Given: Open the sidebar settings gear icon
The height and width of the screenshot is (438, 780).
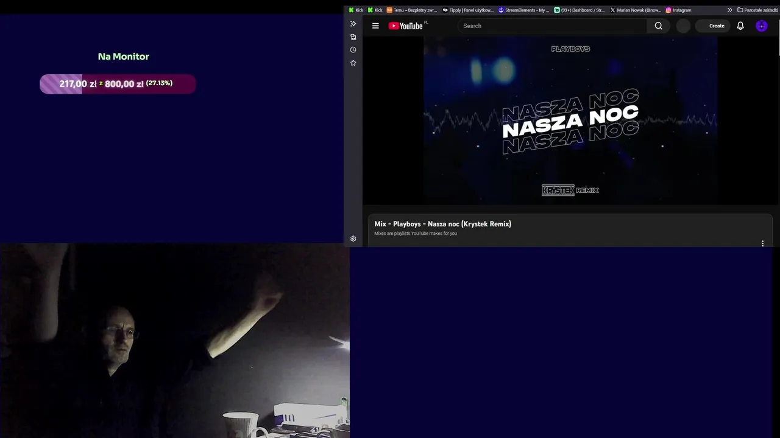Looking at the screenshot, I should point(353,238).
